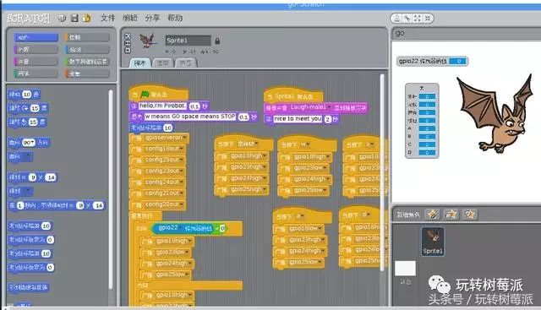Edit the 'hello,I'm Pirobot.' text field

tap(162, 106)
